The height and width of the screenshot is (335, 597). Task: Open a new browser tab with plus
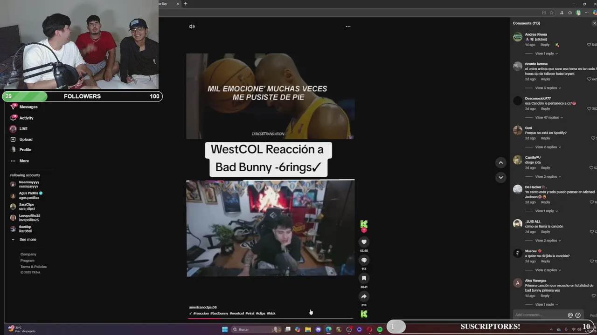coord(185,4)
